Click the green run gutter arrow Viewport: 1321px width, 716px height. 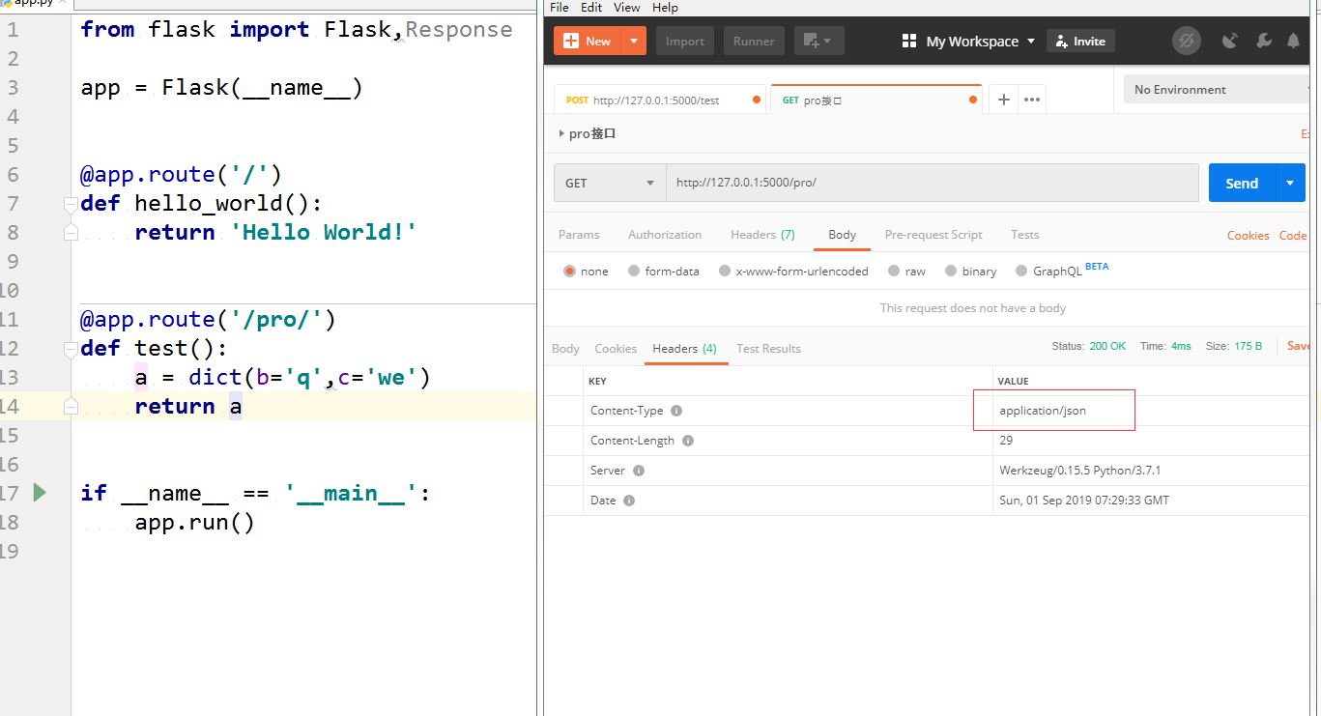coord(40,493)
